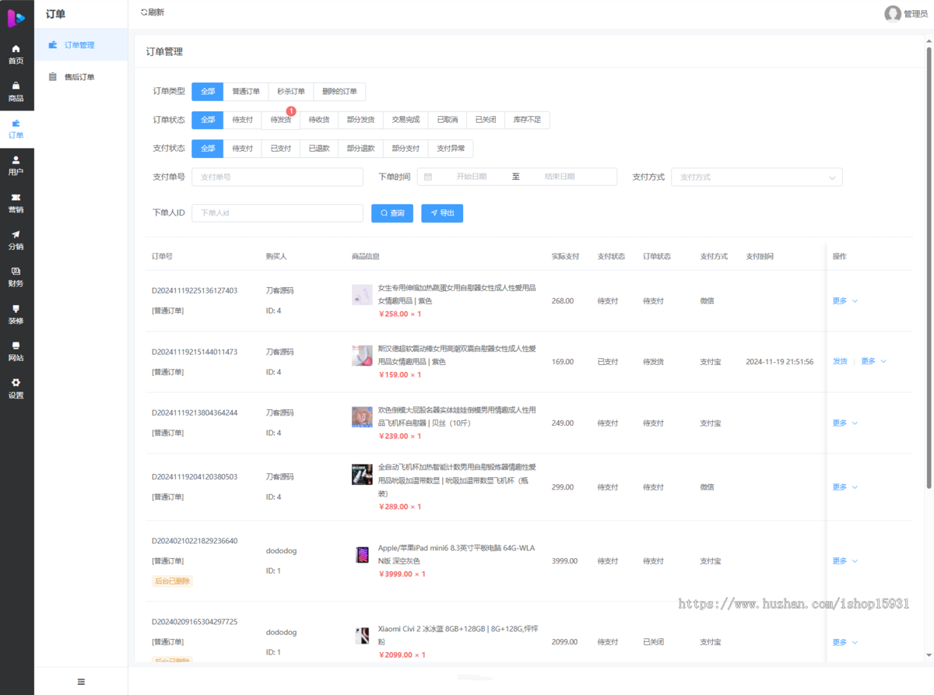Expand 更多 for order D20241119215144011473

point(873,361)
